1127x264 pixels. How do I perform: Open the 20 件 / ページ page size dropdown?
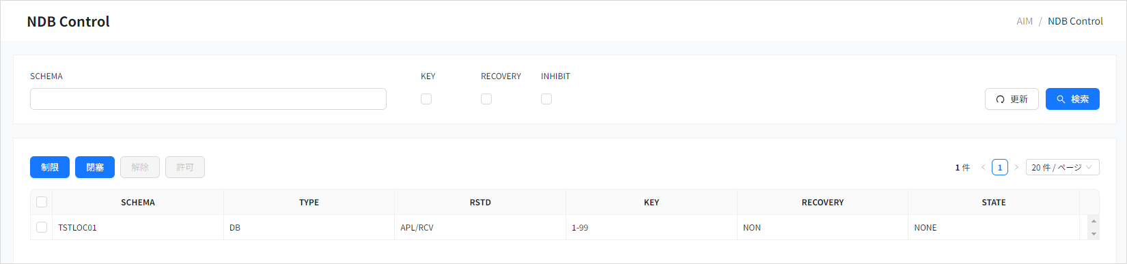point(1062,167)
